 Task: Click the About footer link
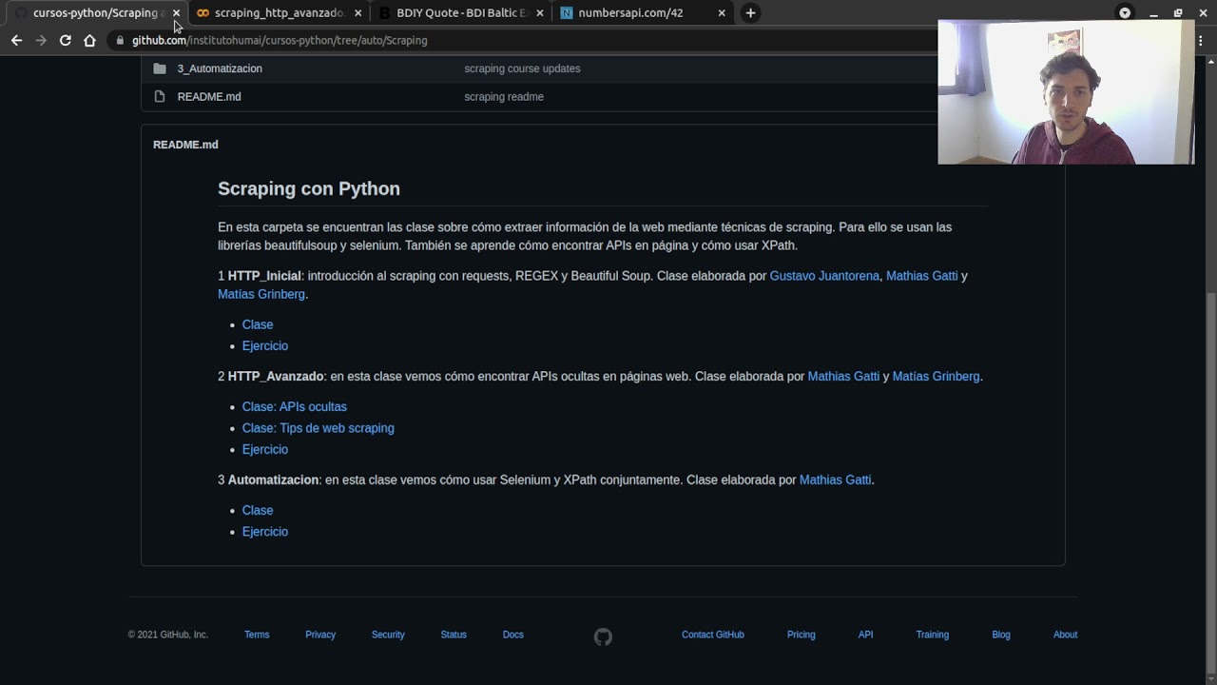(x=1065, y=635)
